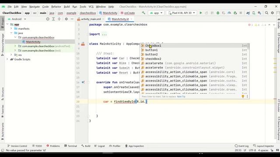Open the Refactor menu
This screenshot has height=157, width=280.
56,7
